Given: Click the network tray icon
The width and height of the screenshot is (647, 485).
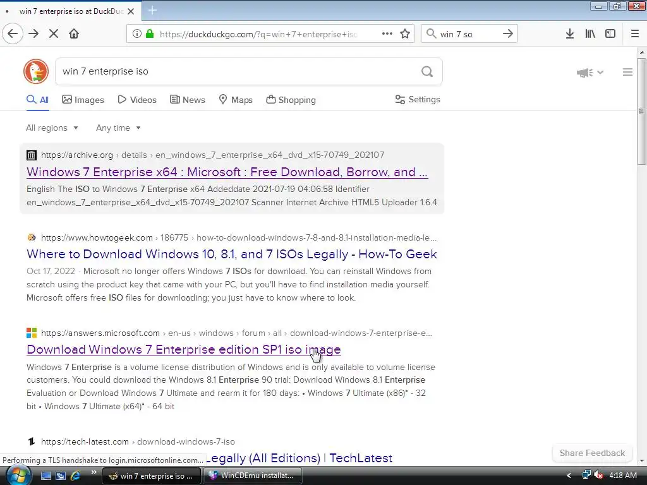Looking at the screenshot, I should pyautogui.click(x=586, y=476).
